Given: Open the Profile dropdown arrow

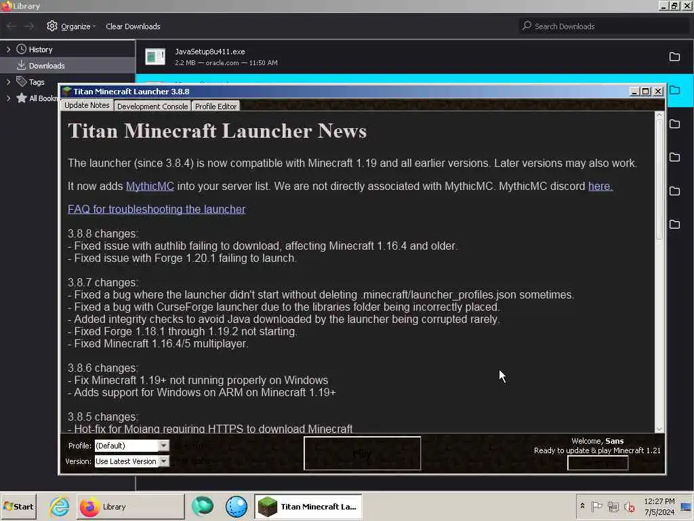Looking at the screenshot, I should 164,445.
